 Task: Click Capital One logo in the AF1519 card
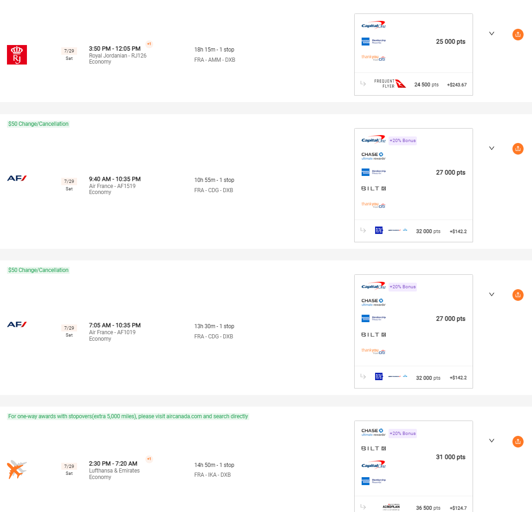tap(374, 140)
